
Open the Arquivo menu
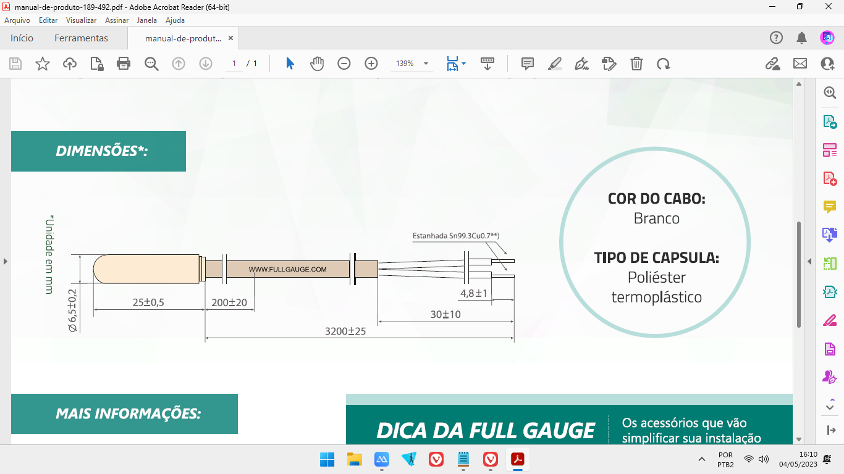(x=17, y=20)
